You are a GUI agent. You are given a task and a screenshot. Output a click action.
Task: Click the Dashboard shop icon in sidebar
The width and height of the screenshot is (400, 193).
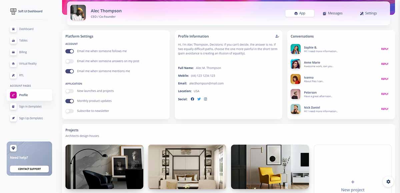13,29
